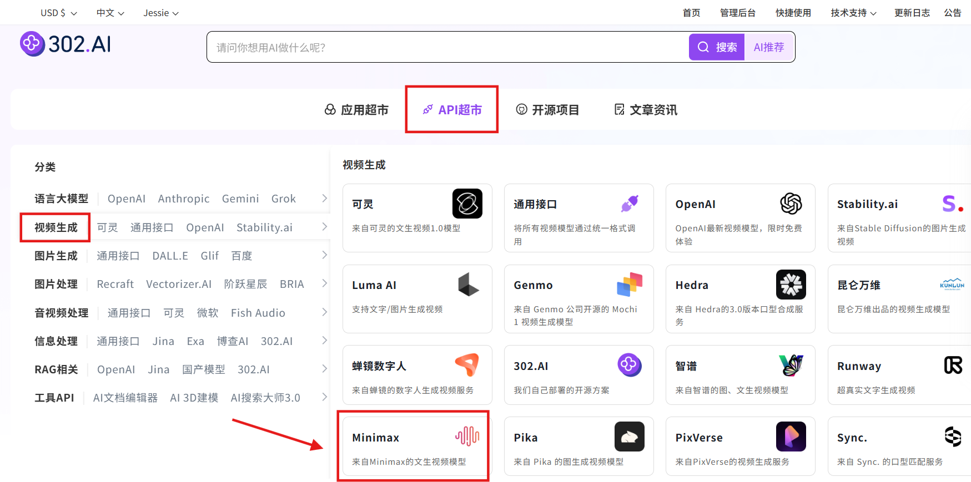Click the Luma AI logo icon
Screen dimensions: 971x482
[x=468, y=284]
